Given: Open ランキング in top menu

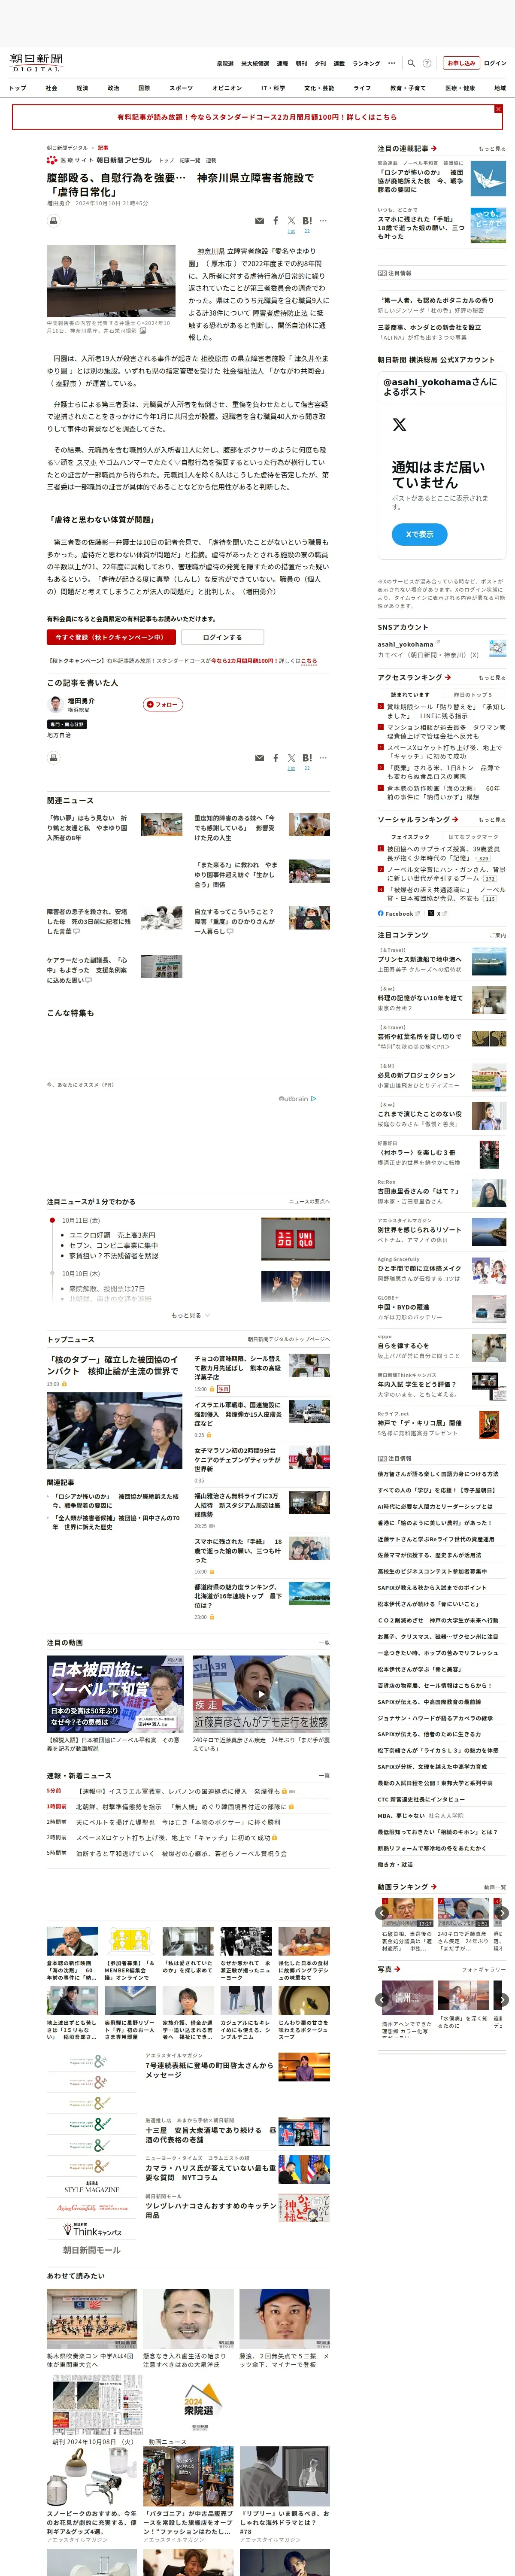Looking at the screenshot, I should pyautogui.click(x=366, y=63).
